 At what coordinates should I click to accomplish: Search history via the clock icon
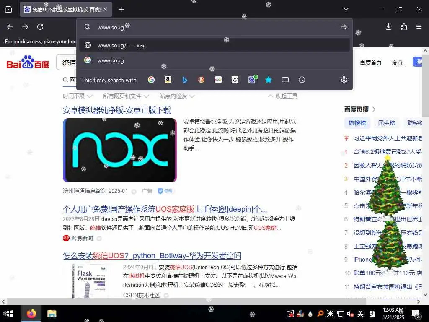[x=302, y=80]
